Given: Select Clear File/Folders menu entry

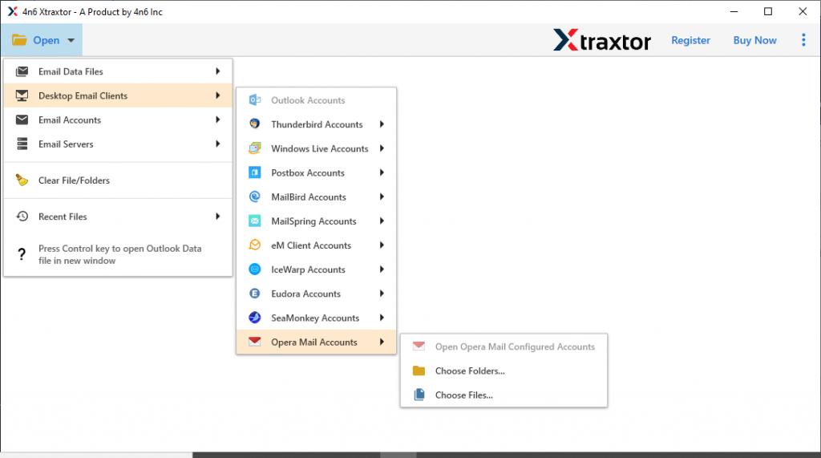Looking at the screenshot, I should pyautogui.click(x=118, y=180).
